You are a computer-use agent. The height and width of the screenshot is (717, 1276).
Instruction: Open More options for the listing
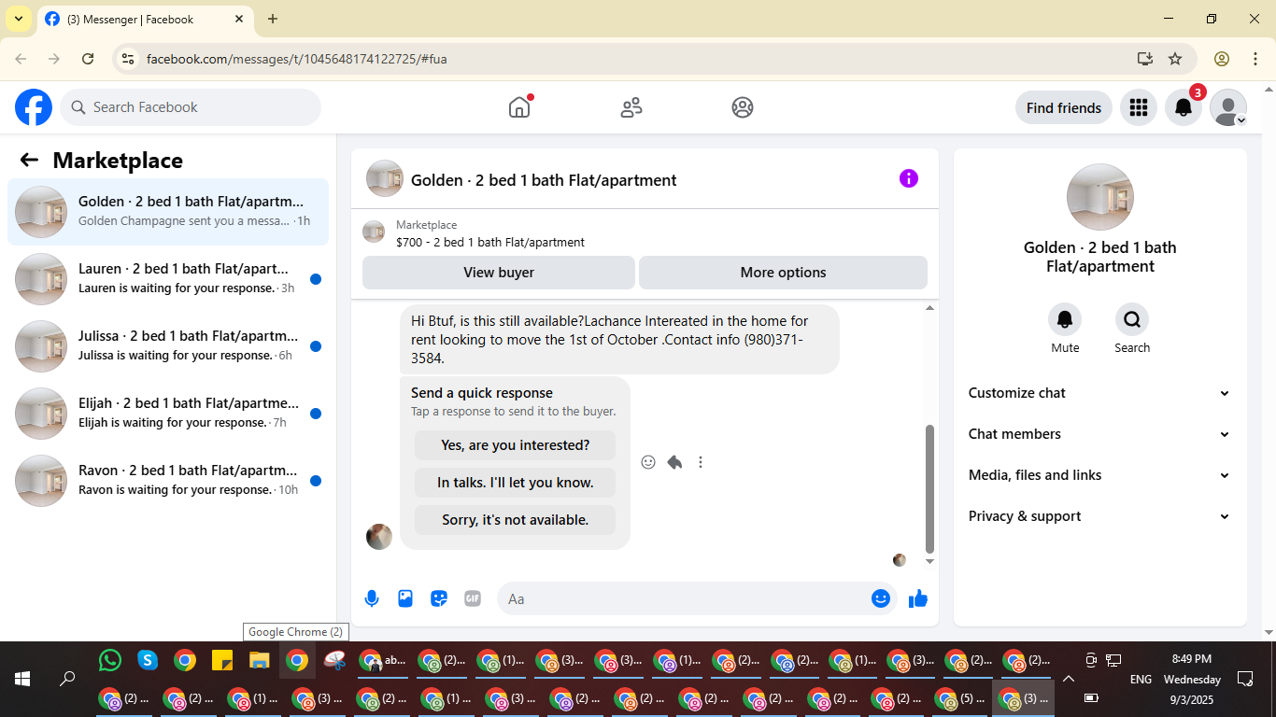[x=783, y=273]
